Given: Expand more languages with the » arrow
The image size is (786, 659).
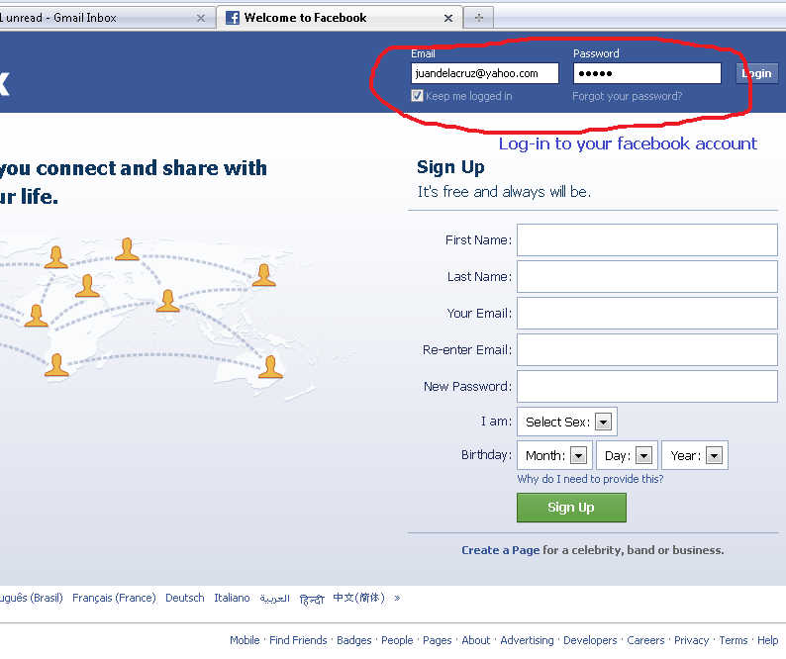Looking at the screenshot, I should [397, 598].
